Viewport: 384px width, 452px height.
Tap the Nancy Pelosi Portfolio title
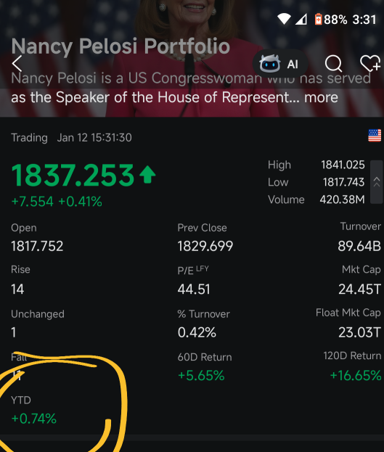pos(120,46)
